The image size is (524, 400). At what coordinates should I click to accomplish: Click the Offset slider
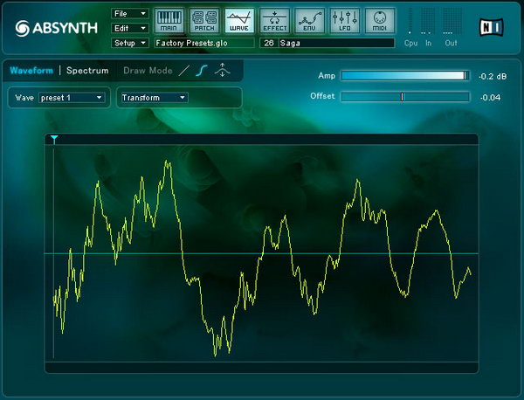[x=404, y=97]
